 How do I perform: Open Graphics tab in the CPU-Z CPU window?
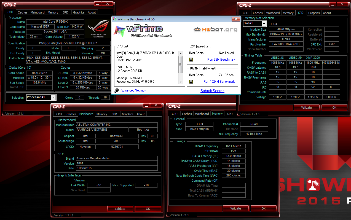coord(79,12)
